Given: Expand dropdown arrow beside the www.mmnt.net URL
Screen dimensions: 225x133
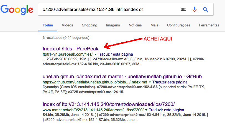Looking at the screenshot, I should (146, 110).
